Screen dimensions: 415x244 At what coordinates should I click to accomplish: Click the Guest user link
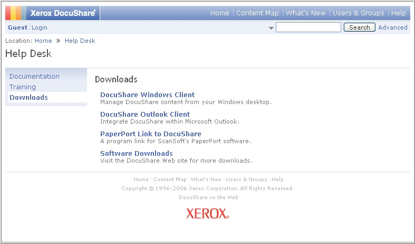[x=18, y=27]
